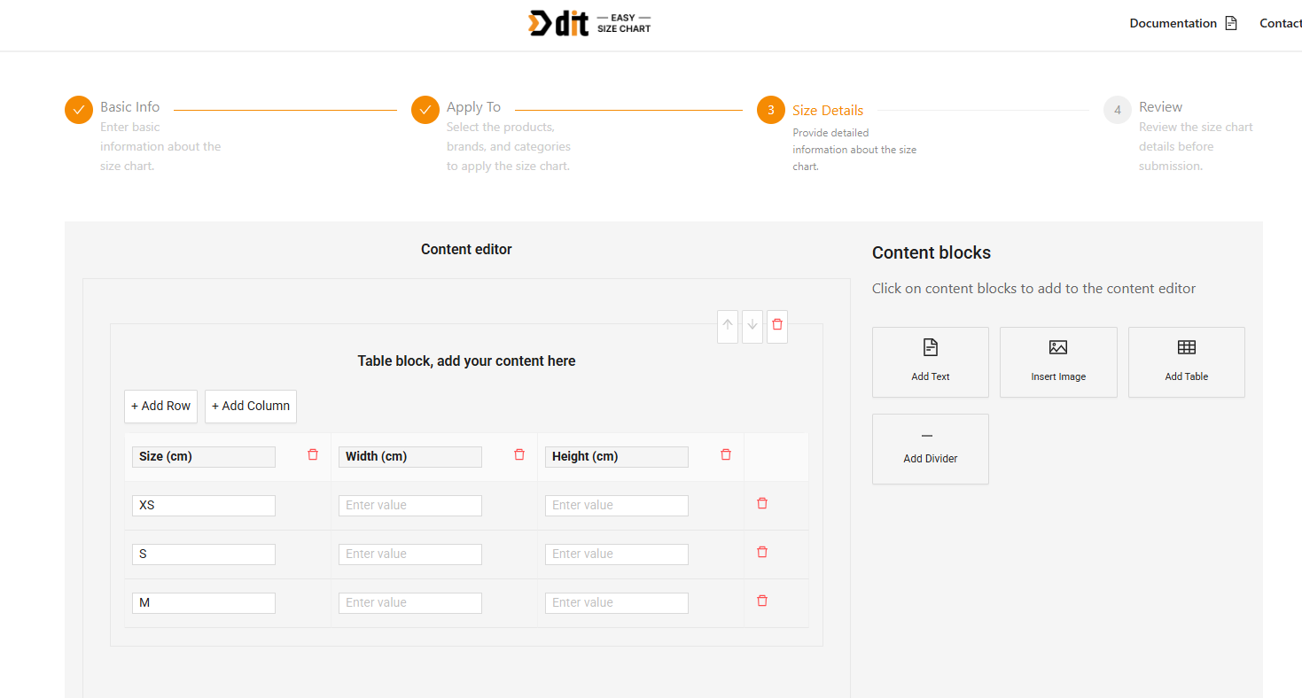Insert an Image content block

point(1058,361)
